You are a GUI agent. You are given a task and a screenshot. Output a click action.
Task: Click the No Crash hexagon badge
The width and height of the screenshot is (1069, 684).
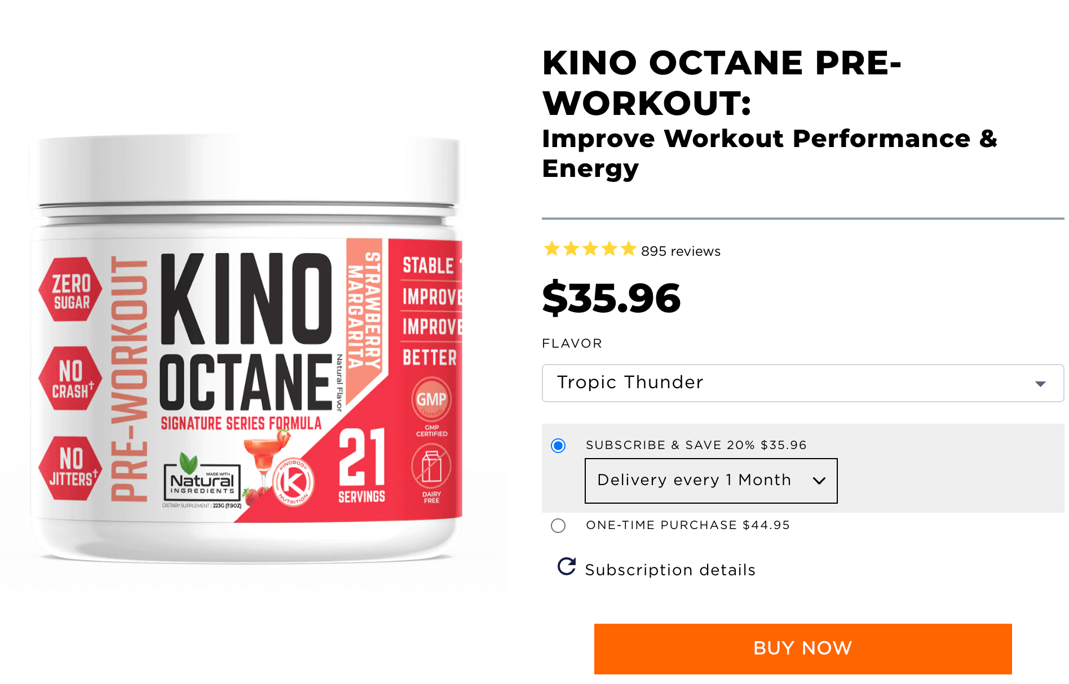[70, 378]
